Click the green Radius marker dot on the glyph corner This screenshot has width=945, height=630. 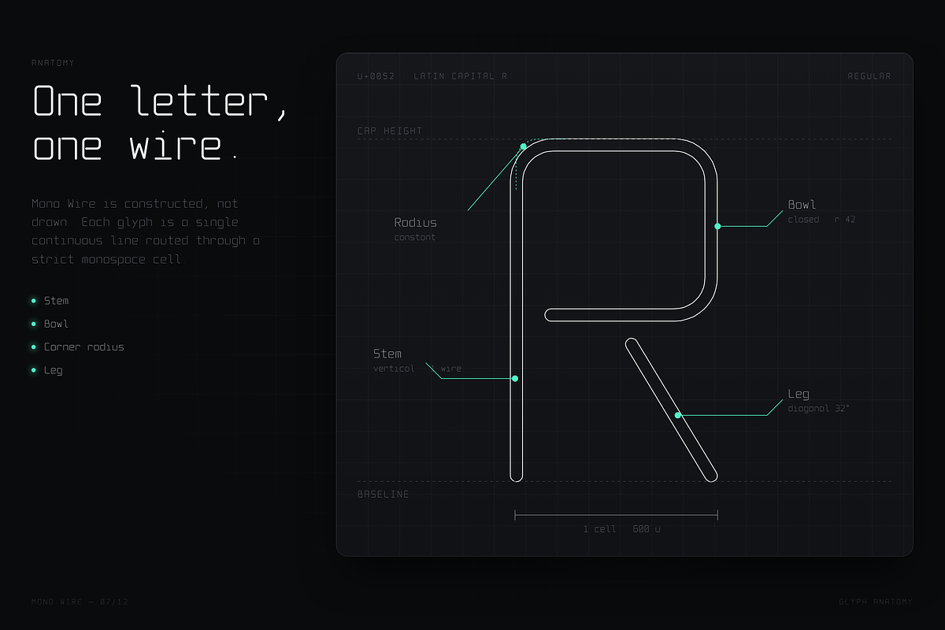click(523, 146)
